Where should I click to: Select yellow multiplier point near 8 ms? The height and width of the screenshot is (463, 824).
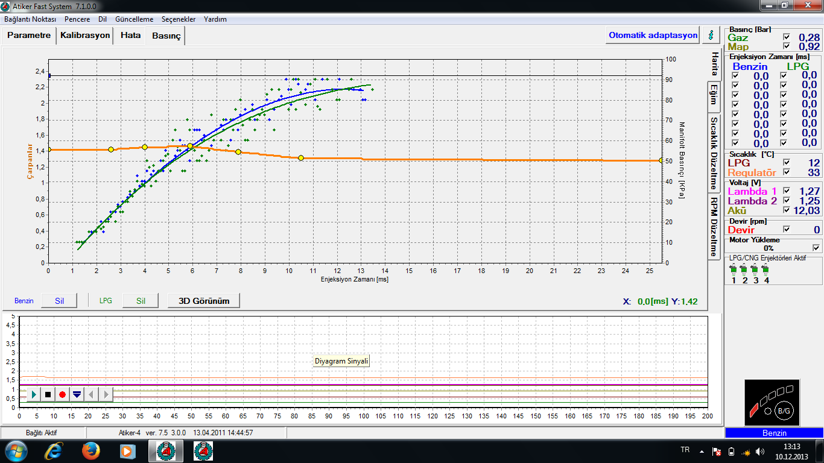tap(238, 152)
